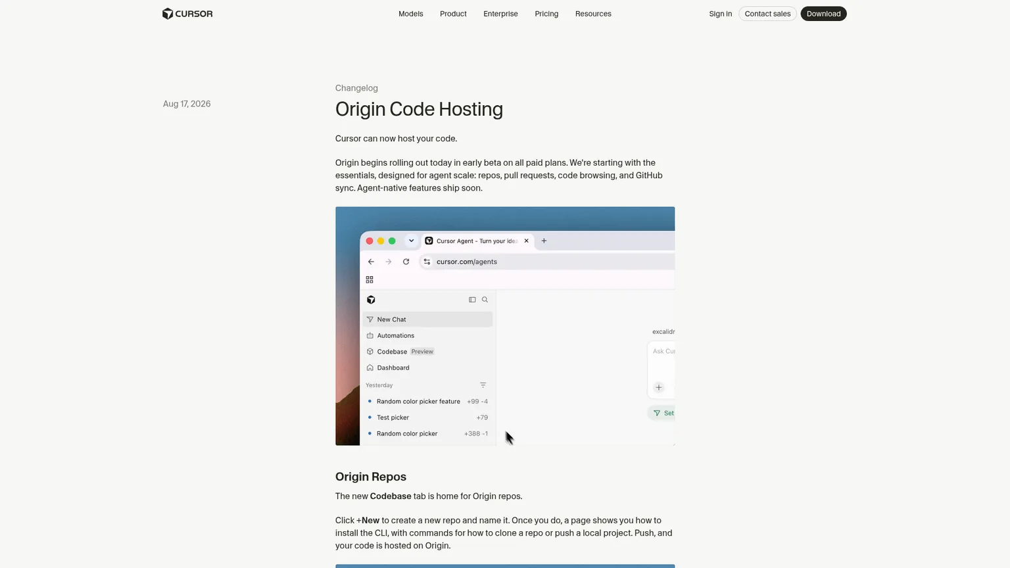Open the Codebase Preview sidebar item

[427, 352]
